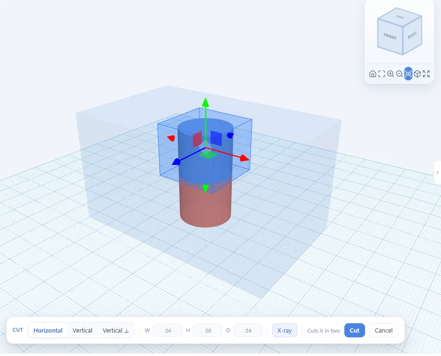
Task: Click the fit-to-selection frame icon
Action: 382,74
